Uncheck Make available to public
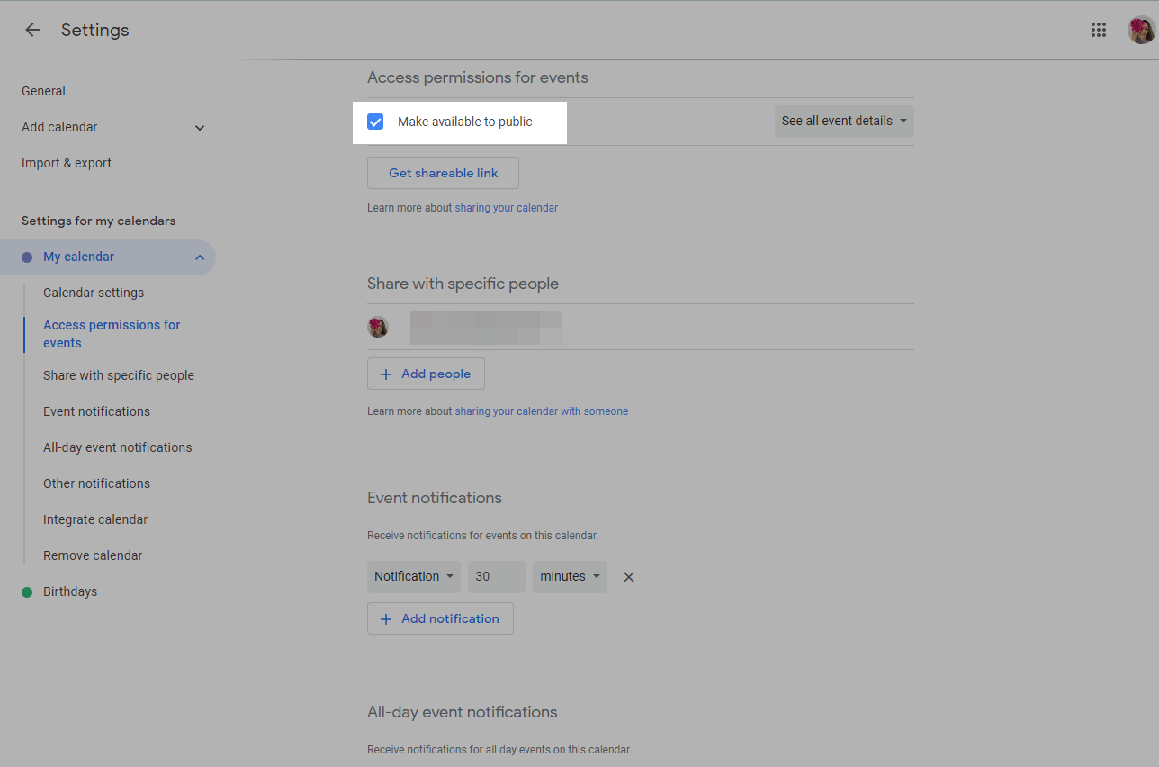 point(376,122)
